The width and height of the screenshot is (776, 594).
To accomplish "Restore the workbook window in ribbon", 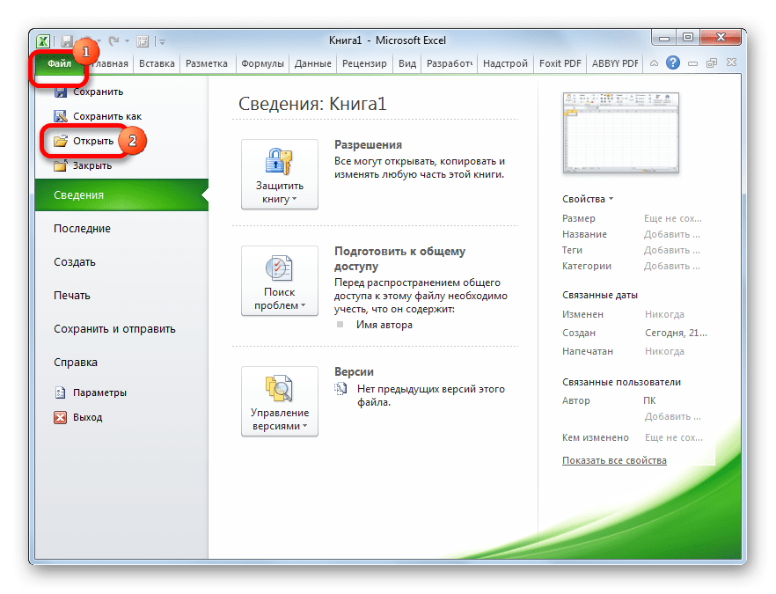I will pyautogui.click(x=712, y=62).
